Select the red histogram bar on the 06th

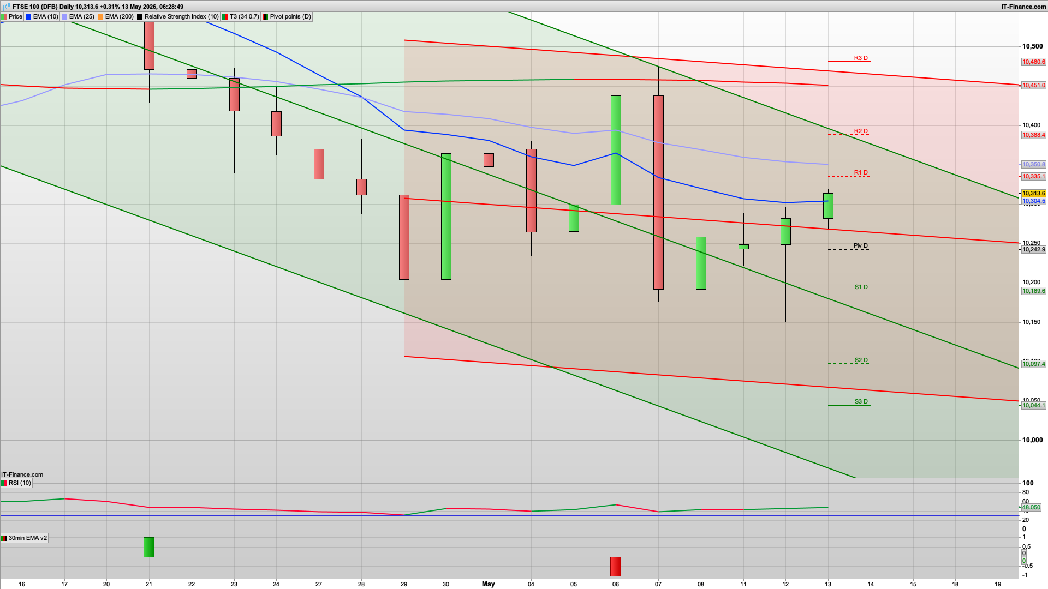point(616,567)
